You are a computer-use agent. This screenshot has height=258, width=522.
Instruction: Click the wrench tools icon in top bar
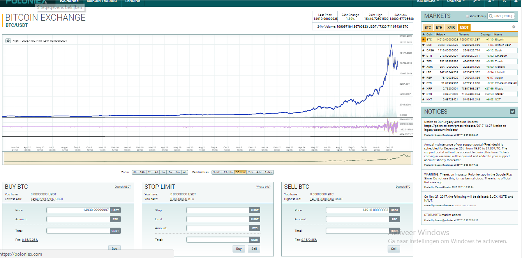tap(476, 1)
